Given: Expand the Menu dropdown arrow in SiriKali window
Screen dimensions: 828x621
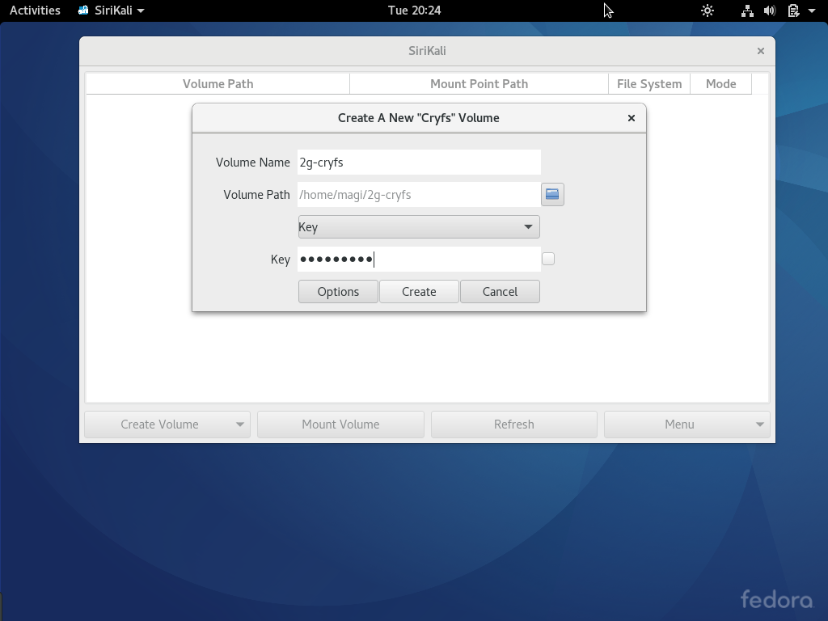Looking at the screenshot, I should (760, 425).
